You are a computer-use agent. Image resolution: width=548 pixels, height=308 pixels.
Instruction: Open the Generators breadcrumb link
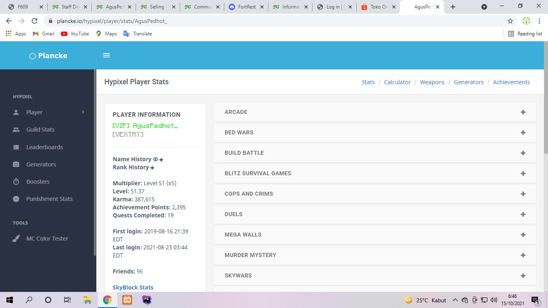(x=469, y=82)
